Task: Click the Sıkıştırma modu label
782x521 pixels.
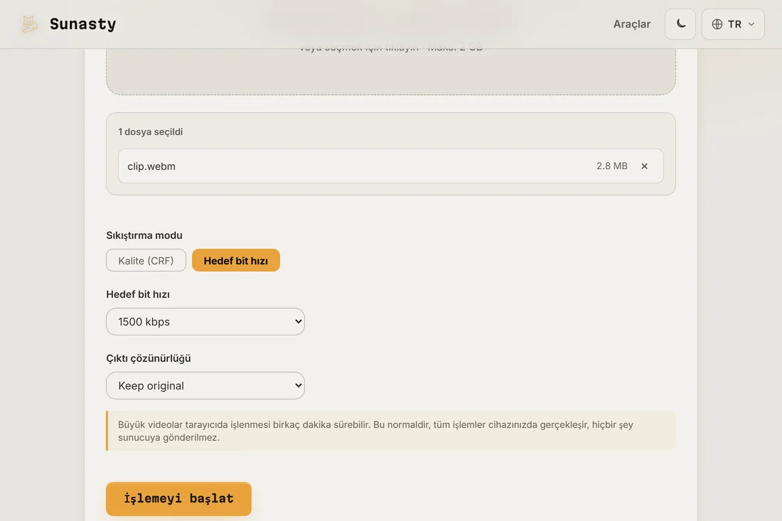Action: (x=144, y=235)
